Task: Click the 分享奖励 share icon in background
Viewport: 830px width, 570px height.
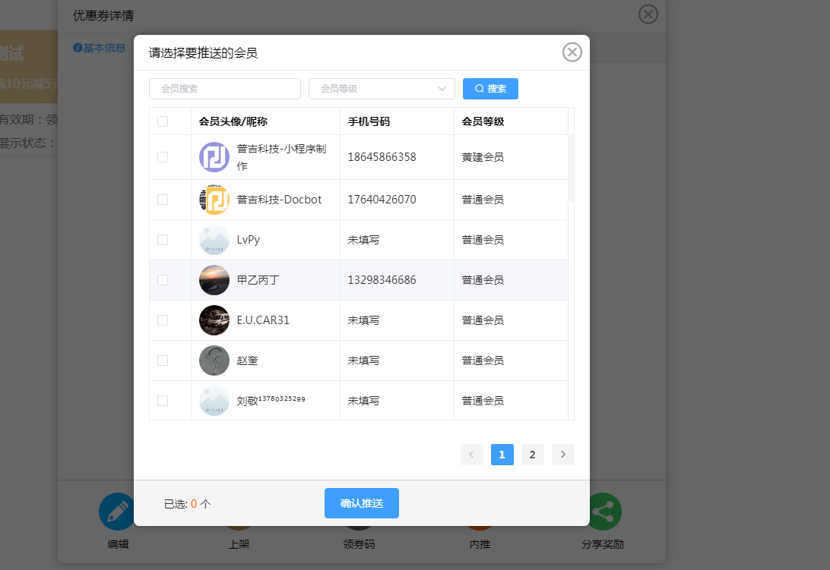Action: tap(604, 512)
